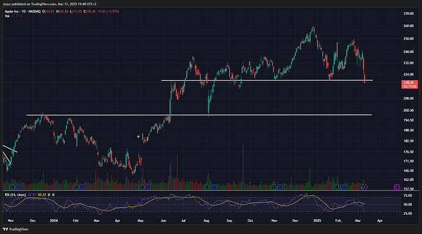Click the 240.00 price axis label
Viewport: 422px width, 234px height.
point(409,52)
